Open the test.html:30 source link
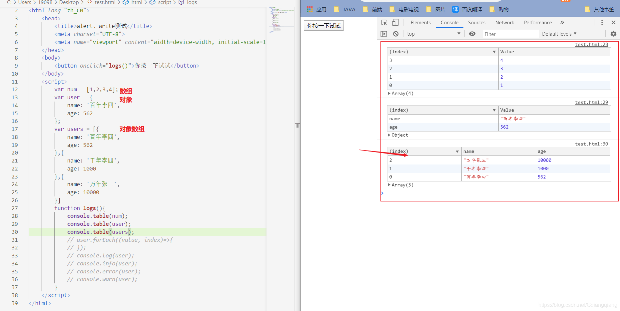 coord(591,144)
